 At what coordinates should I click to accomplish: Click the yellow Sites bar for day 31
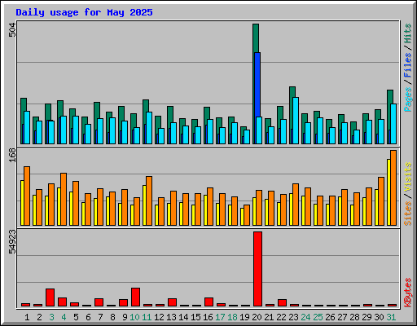(388, 192)
